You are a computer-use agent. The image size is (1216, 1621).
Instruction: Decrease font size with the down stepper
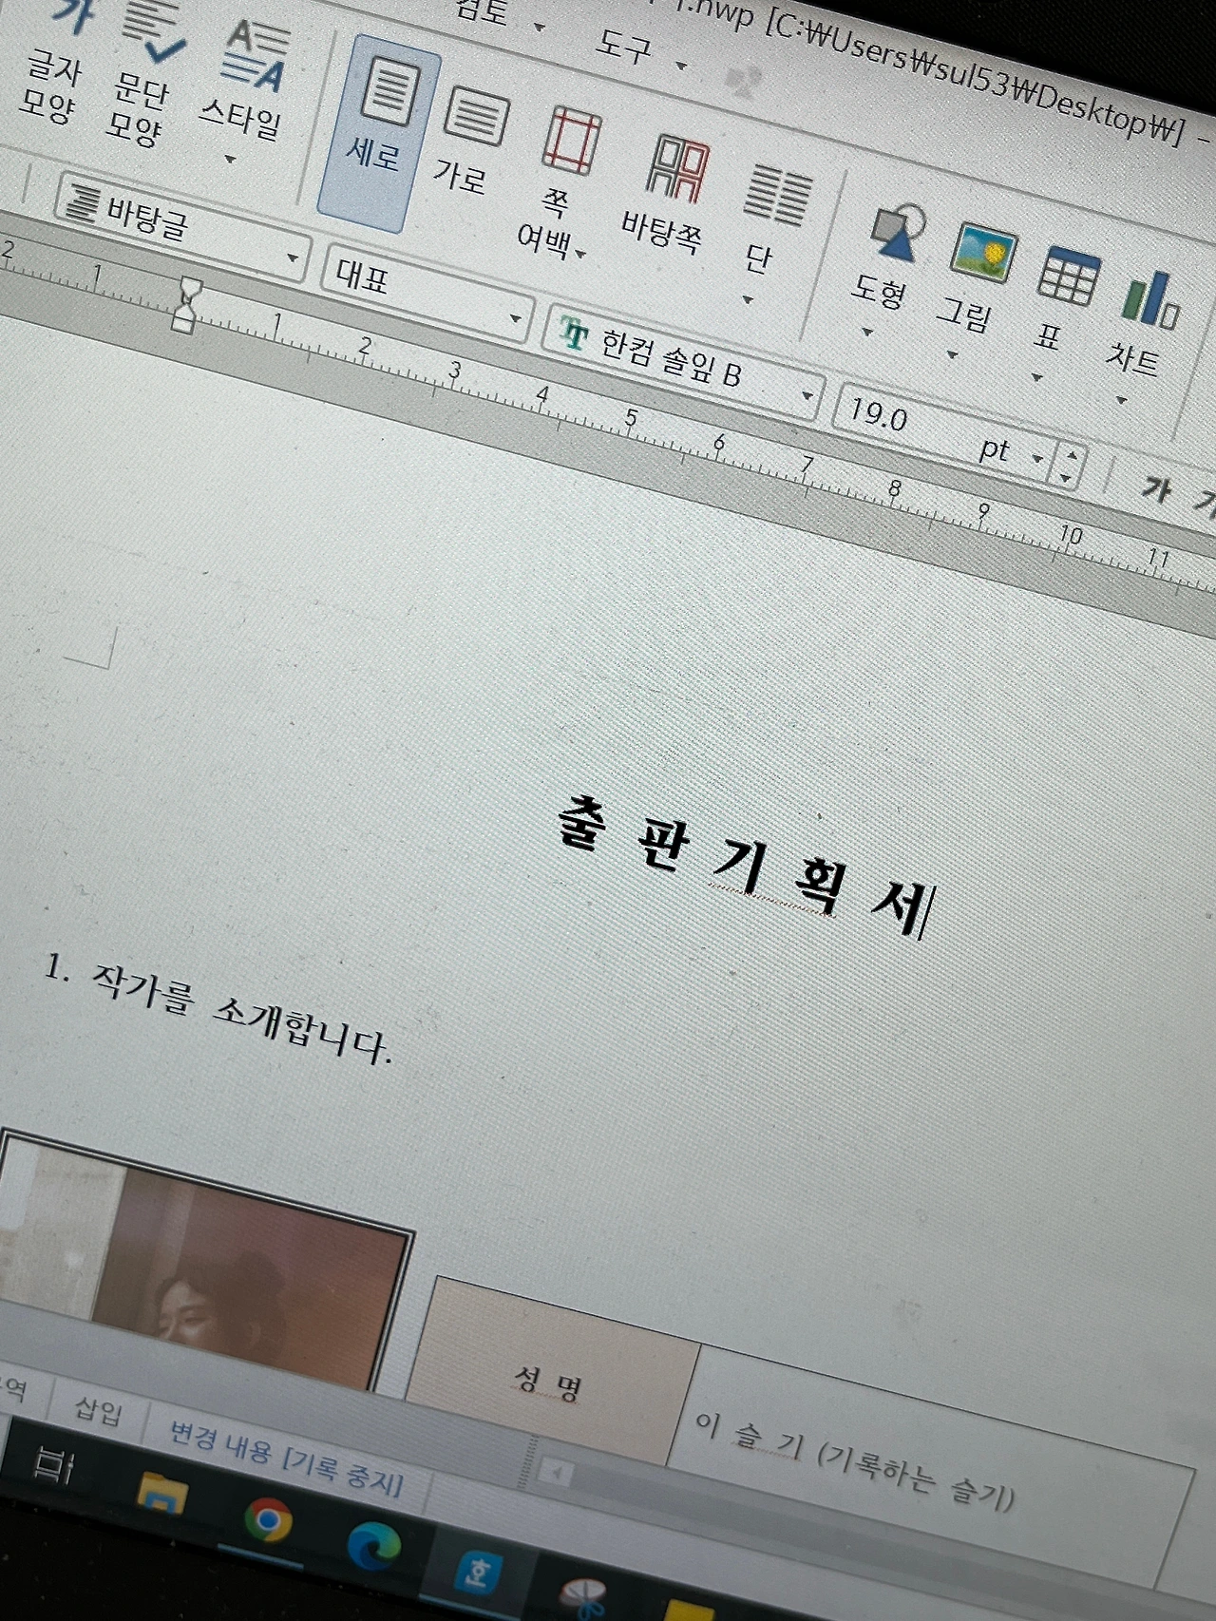click(x=1066, y=478)
